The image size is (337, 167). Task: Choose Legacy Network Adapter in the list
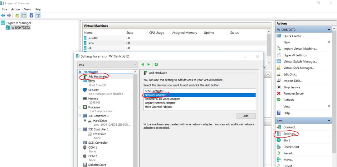(200, 103)
